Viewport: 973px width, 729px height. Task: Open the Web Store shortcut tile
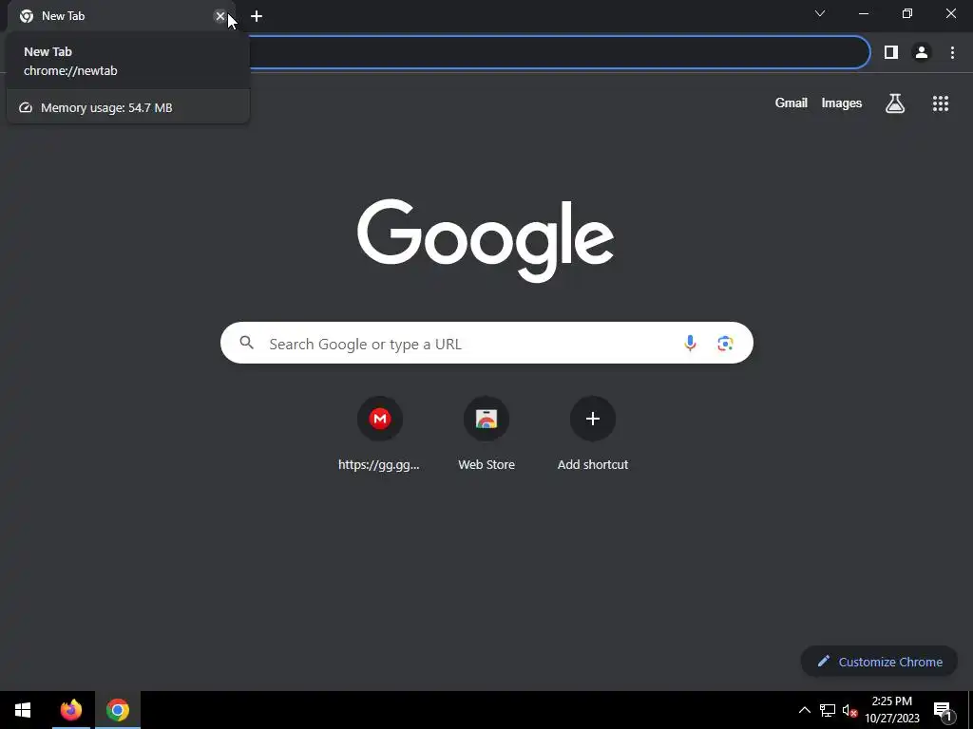coord(486,434)
